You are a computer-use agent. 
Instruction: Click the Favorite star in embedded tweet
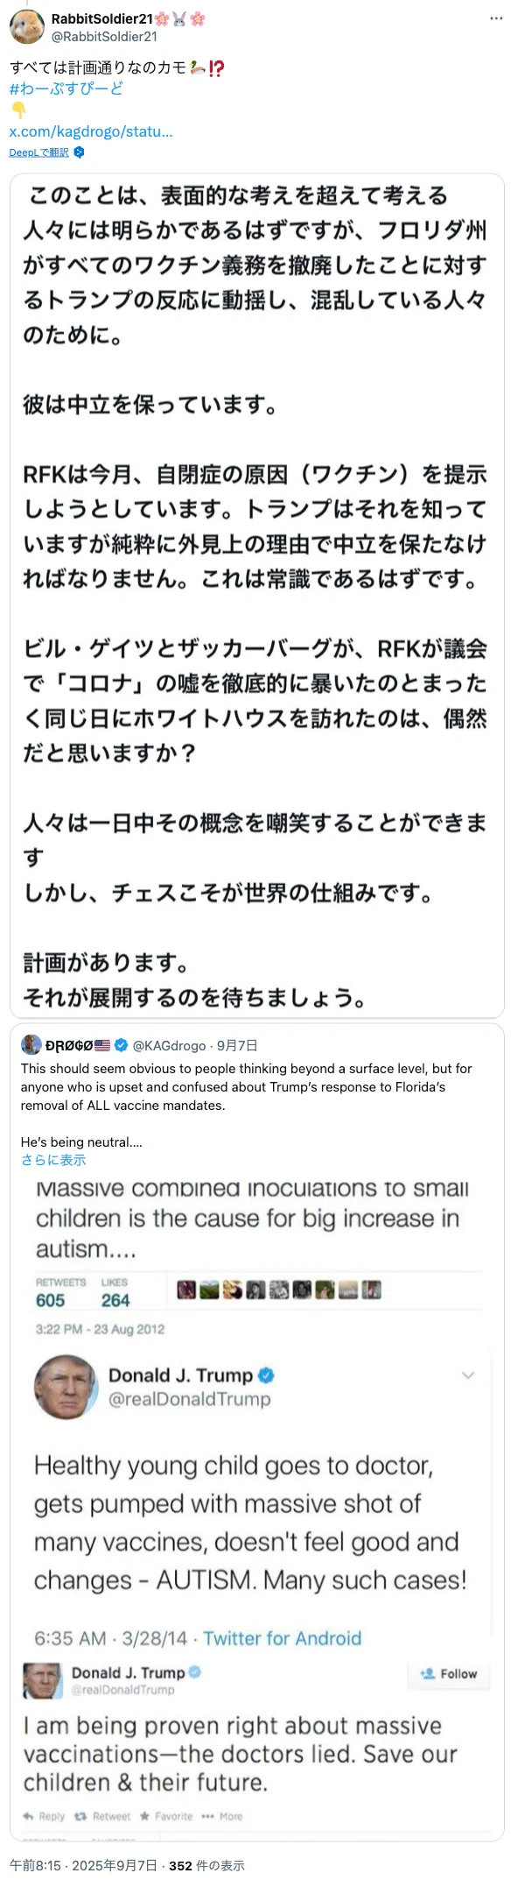click(144, 1816)
